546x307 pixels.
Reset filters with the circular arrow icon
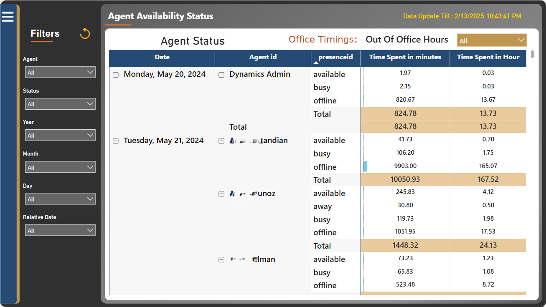pyautogui.click(x=85, y=33)
